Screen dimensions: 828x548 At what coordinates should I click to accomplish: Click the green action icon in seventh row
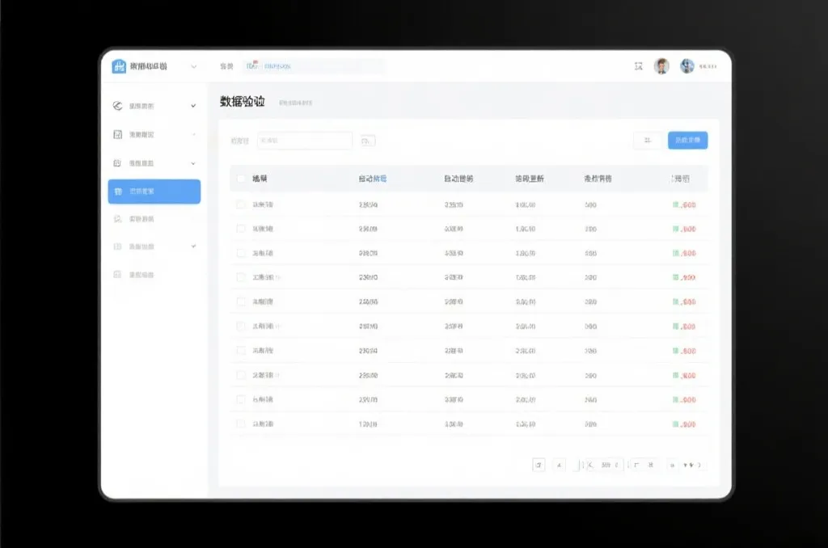[675, 351]
